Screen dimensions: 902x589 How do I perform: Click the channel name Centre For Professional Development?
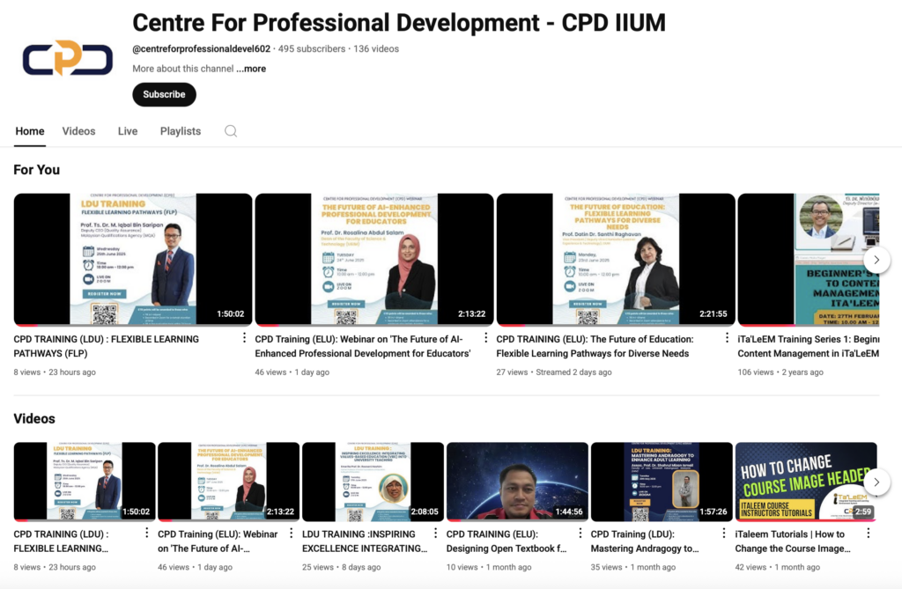click(x=399, y=23)
